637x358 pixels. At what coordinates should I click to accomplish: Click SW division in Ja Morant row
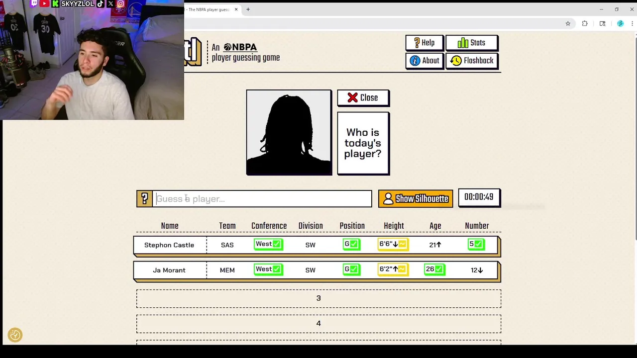310,270
